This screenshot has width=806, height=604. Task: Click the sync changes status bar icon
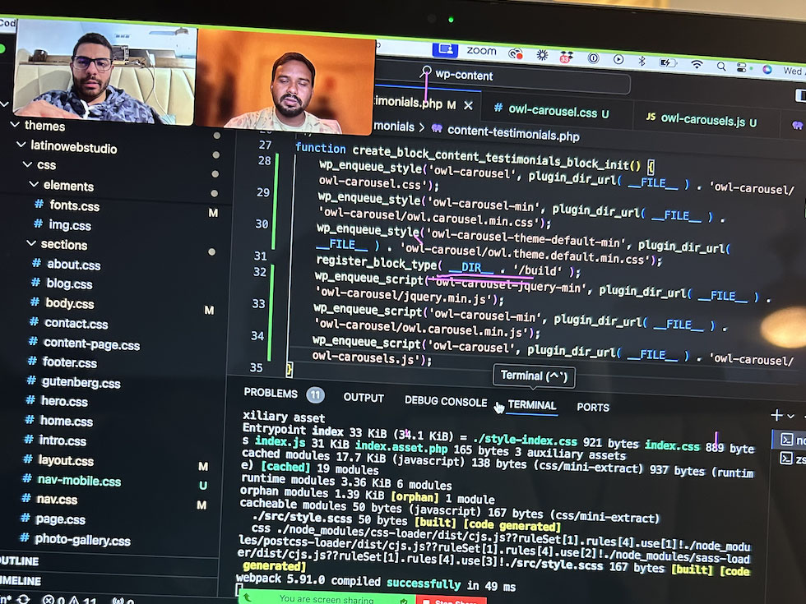pos(23,599)
